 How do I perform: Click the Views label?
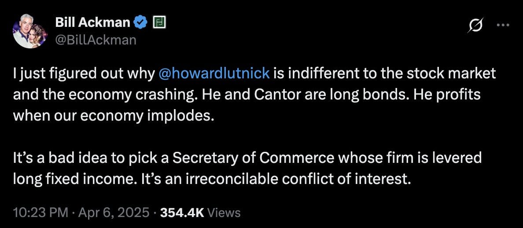click(x=224, y=212)
